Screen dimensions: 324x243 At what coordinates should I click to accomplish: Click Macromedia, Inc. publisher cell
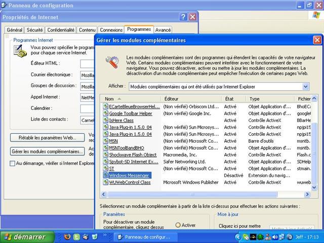180,155
